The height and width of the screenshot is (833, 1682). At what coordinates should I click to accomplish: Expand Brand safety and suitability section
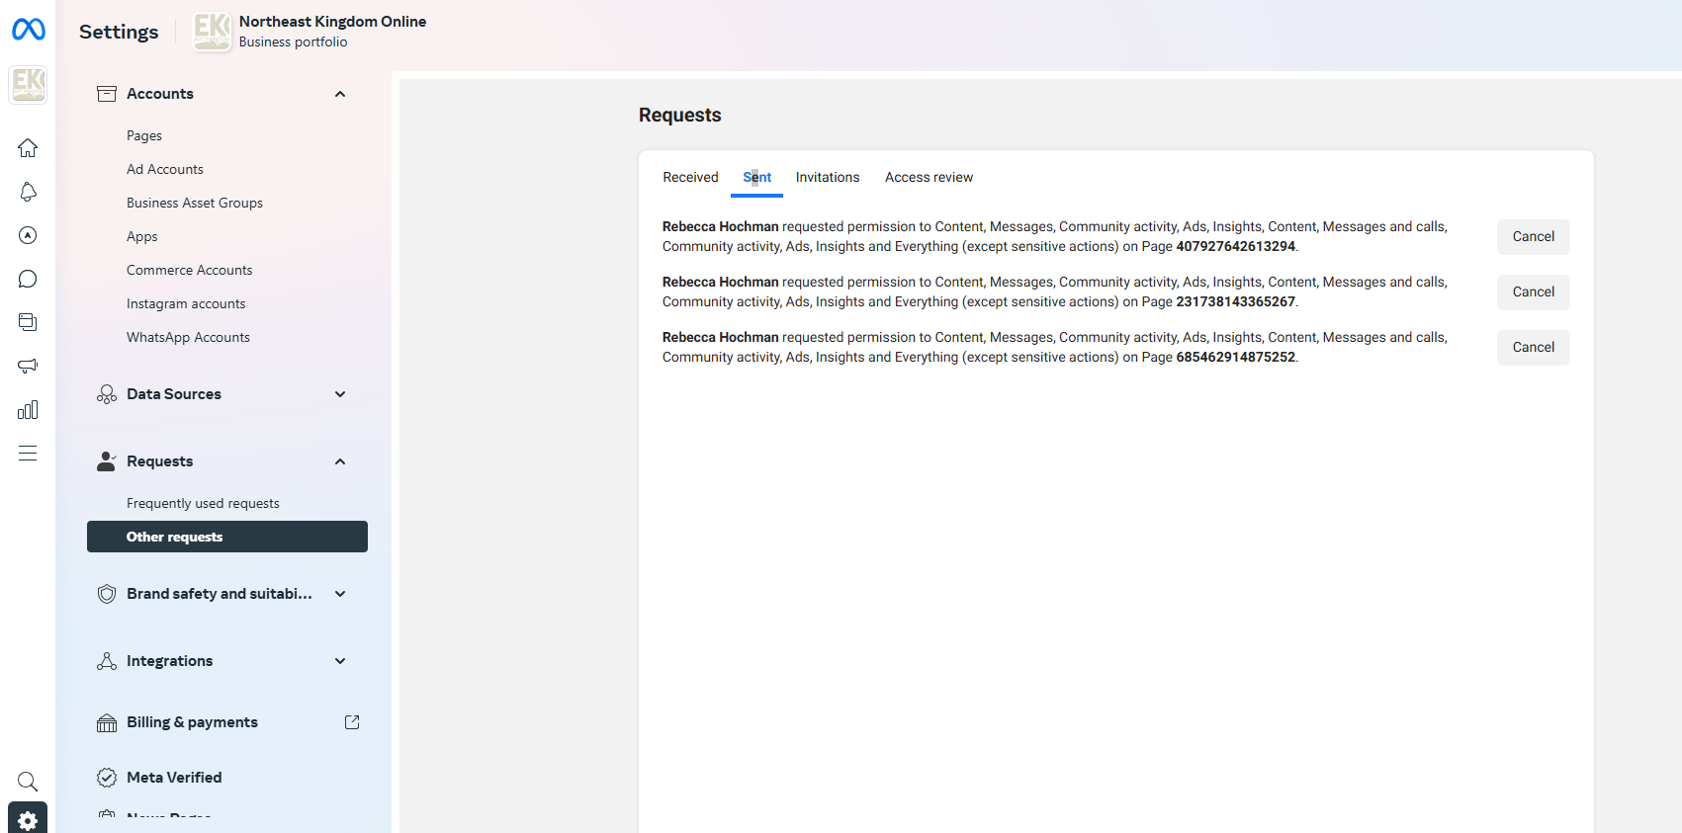(x=340, y=594)
